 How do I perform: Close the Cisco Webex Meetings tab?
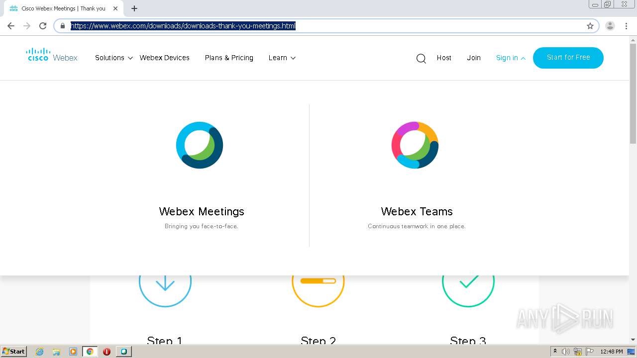pos(115,8)
